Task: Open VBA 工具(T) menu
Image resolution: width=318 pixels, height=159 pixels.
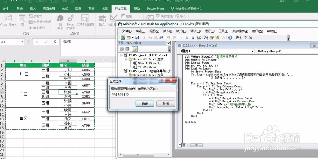Action: (223, 31)
